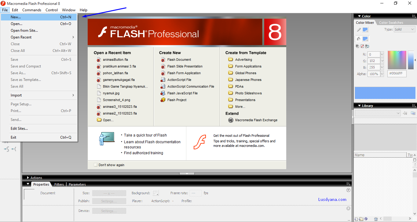Switch to the Filters tab
Viewport: 417px width, 222px height.
59,184
